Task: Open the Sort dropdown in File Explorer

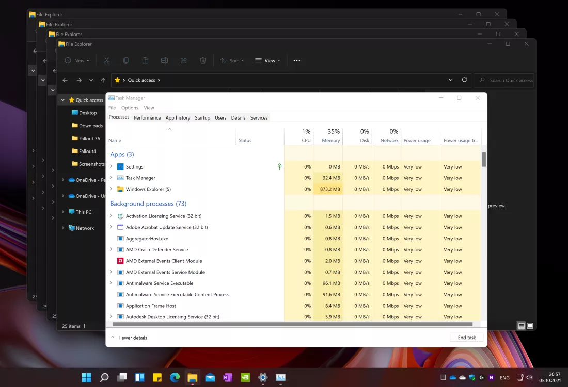Action: point(232,60)
